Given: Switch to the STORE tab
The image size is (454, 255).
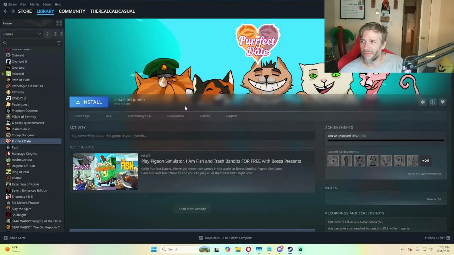Looking at the screenshot, I should pyautogui.click(x=25, y=11).
